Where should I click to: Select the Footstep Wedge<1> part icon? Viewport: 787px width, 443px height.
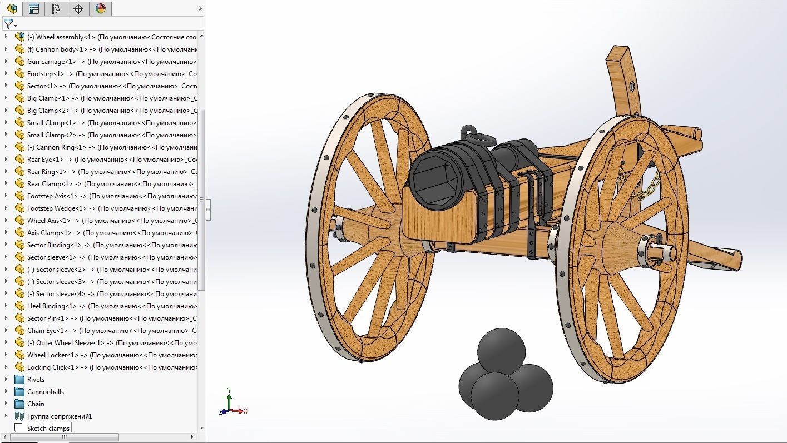[x=19, y=208]
